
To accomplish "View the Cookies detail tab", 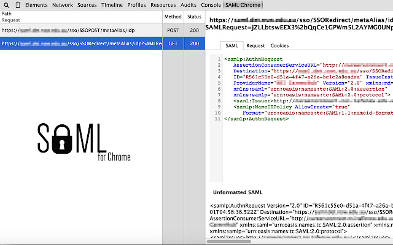I will click(x=279, y=45).
